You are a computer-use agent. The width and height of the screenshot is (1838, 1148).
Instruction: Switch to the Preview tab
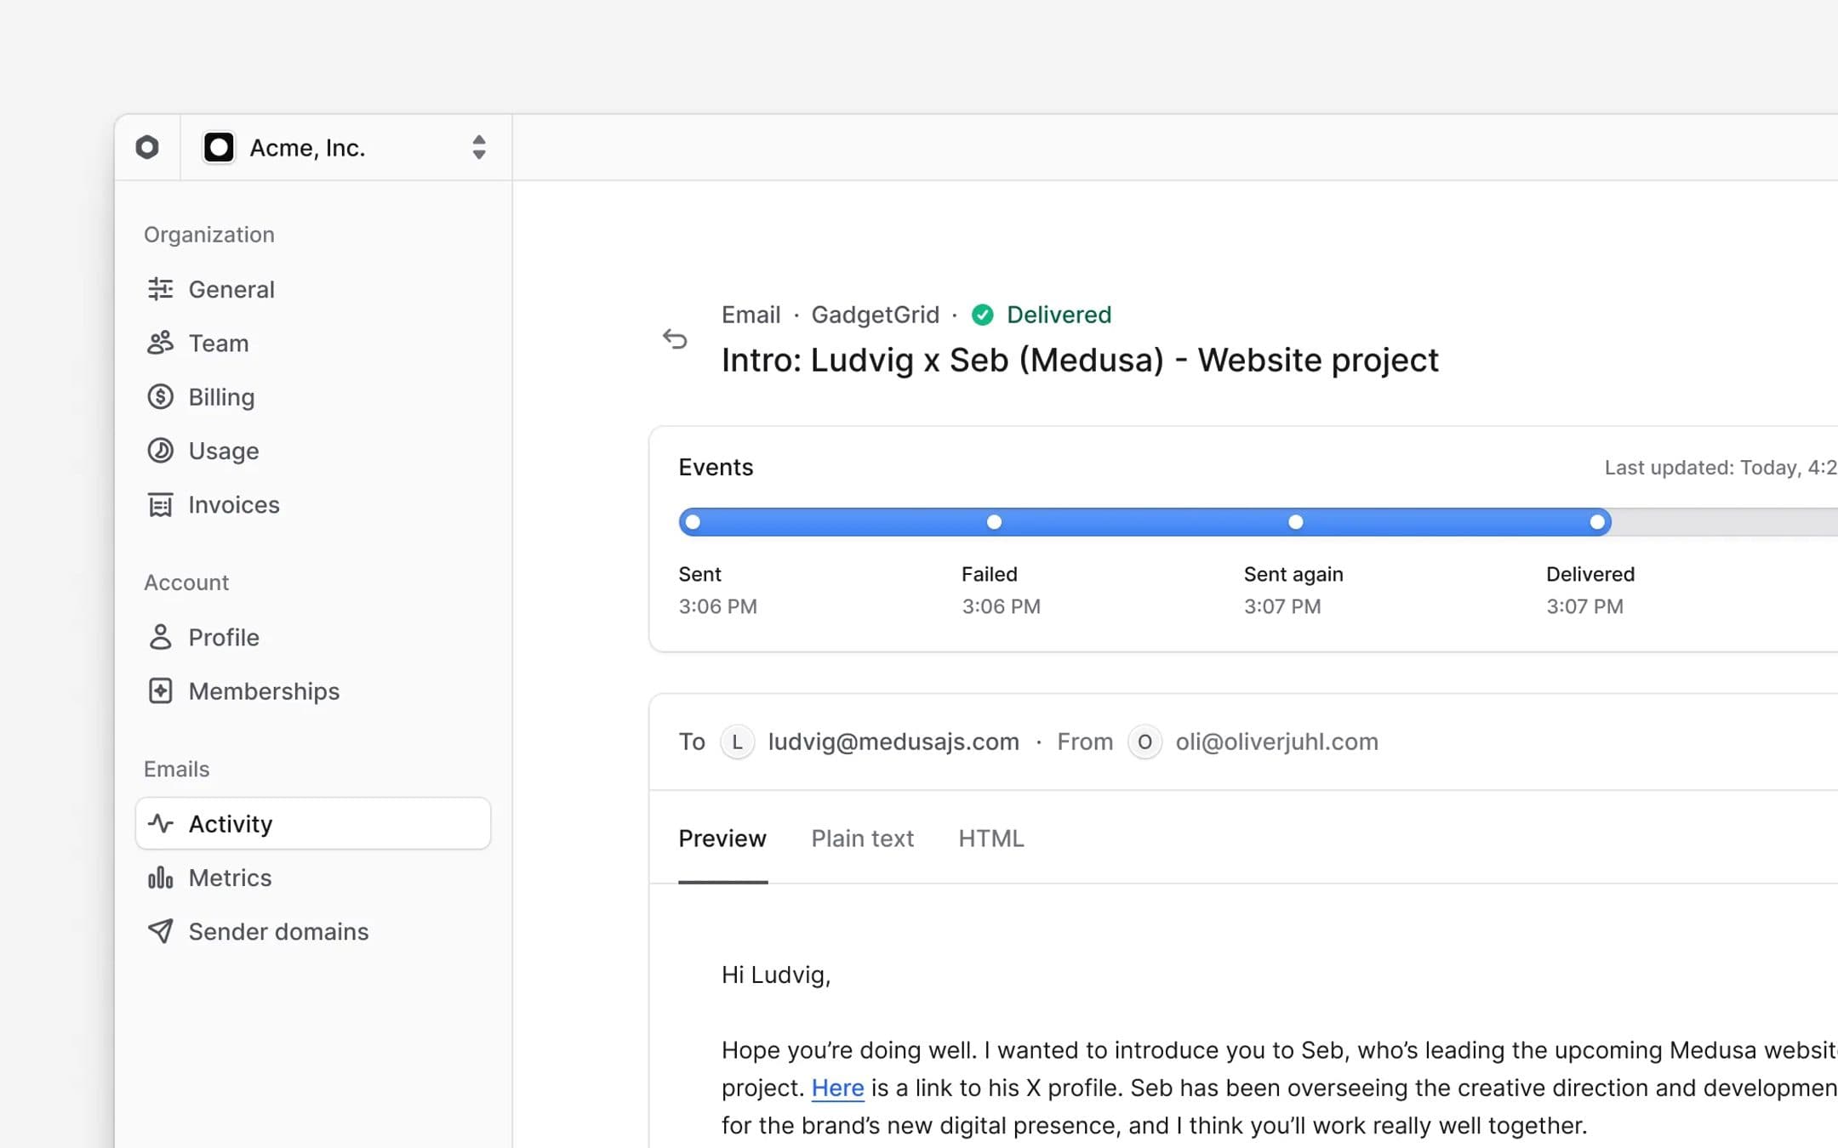(x=722, y=838)
